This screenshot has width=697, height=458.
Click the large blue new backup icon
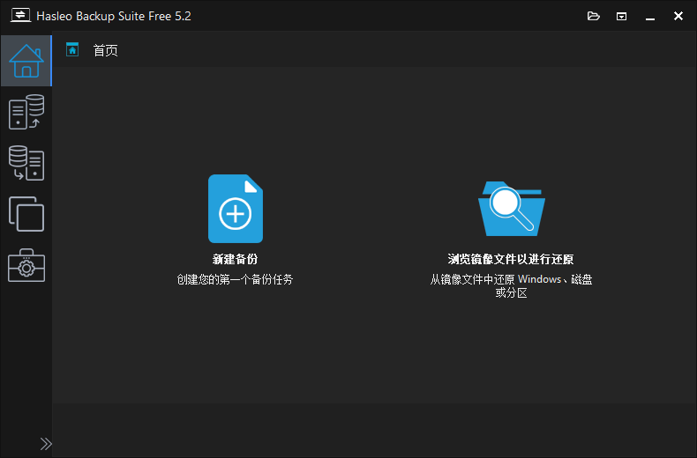(235, 209)
